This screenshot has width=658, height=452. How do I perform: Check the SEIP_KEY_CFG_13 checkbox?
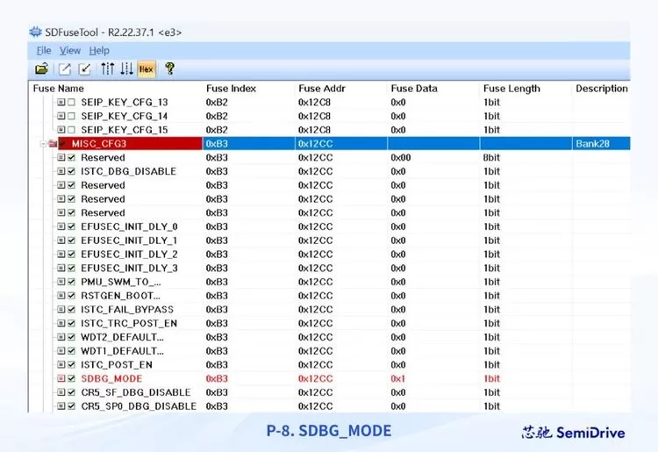click(x=72, y=103)
